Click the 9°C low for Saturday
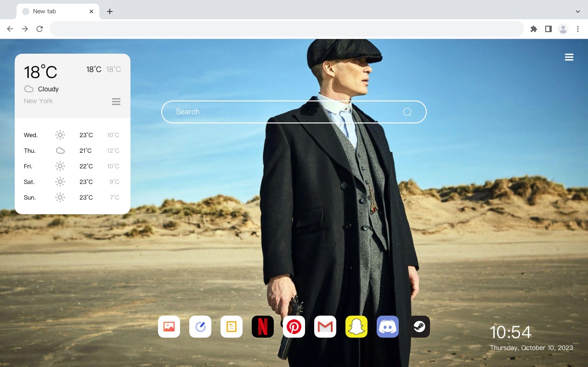Viewport: 588px width, 367px height. point(114,182)
